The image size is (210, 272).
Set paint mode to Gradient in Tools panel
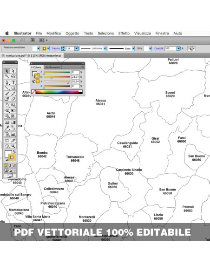(10, 165)
